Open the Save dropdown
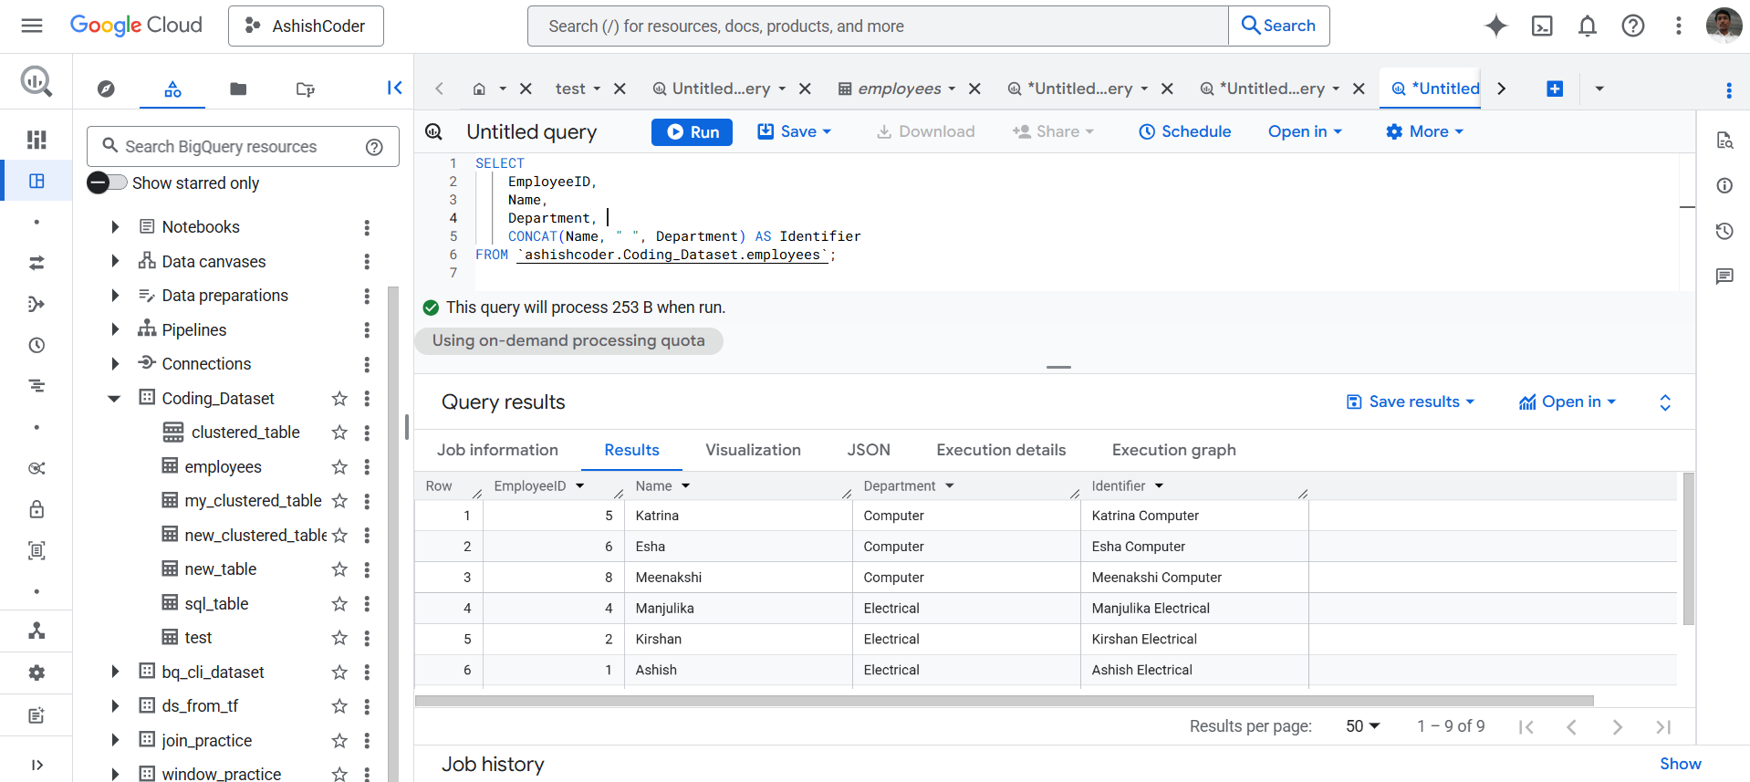The width and height of the screenshot is (1750, 782). pos(795,131)
